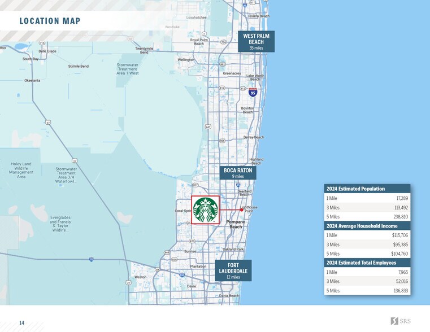Screen dimensions: 430x332
Task: Click the Dania Beach map label
Action: [x=229, y=295]
